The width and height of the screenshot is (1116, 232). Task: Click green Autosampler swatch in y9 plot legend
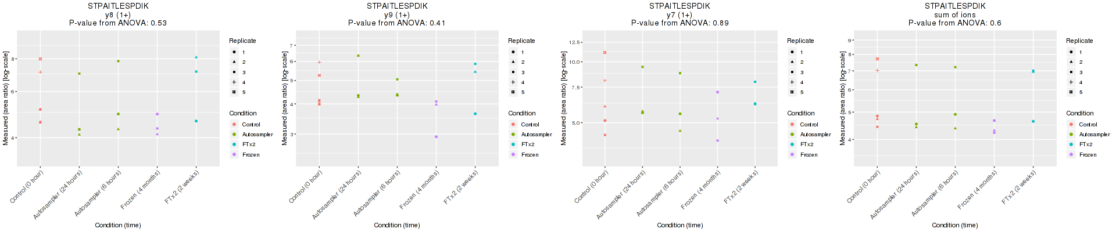tap(513, 135)
